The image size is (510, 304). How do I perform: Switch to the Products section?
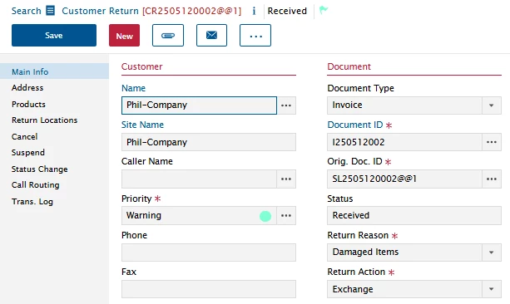(x=28, y=105)
